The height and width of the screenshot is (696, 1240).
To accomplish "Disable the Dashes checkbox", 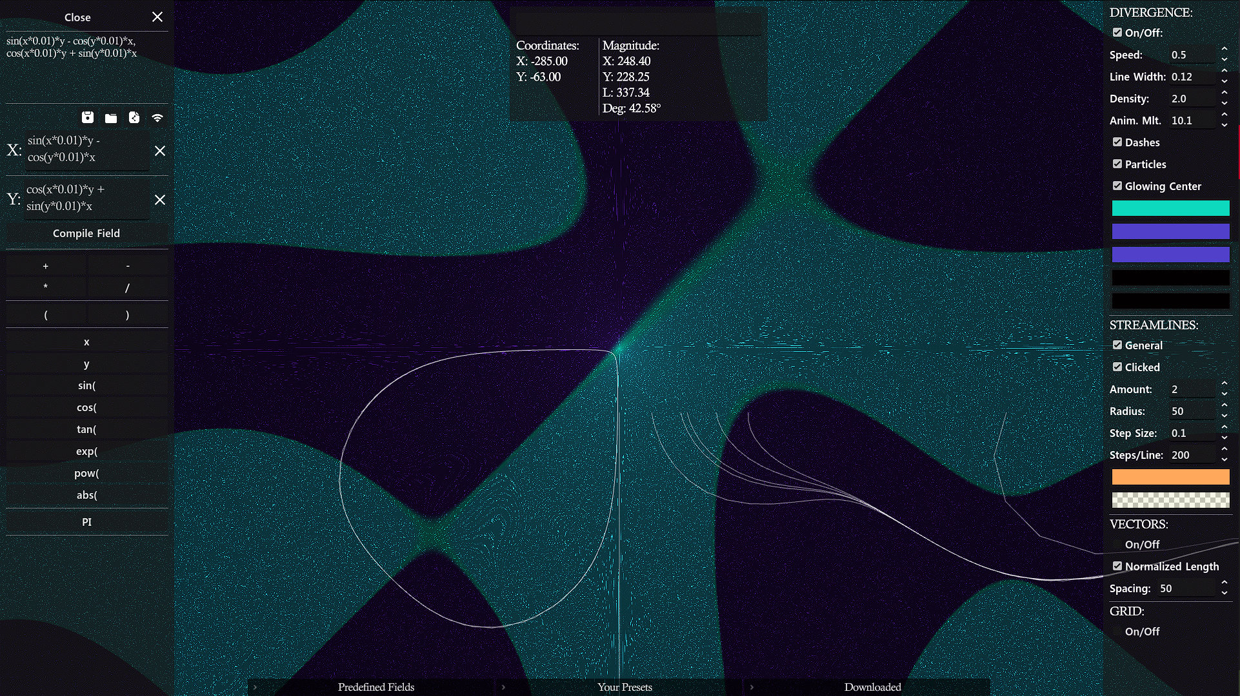I will click(x=1117, y=142).
